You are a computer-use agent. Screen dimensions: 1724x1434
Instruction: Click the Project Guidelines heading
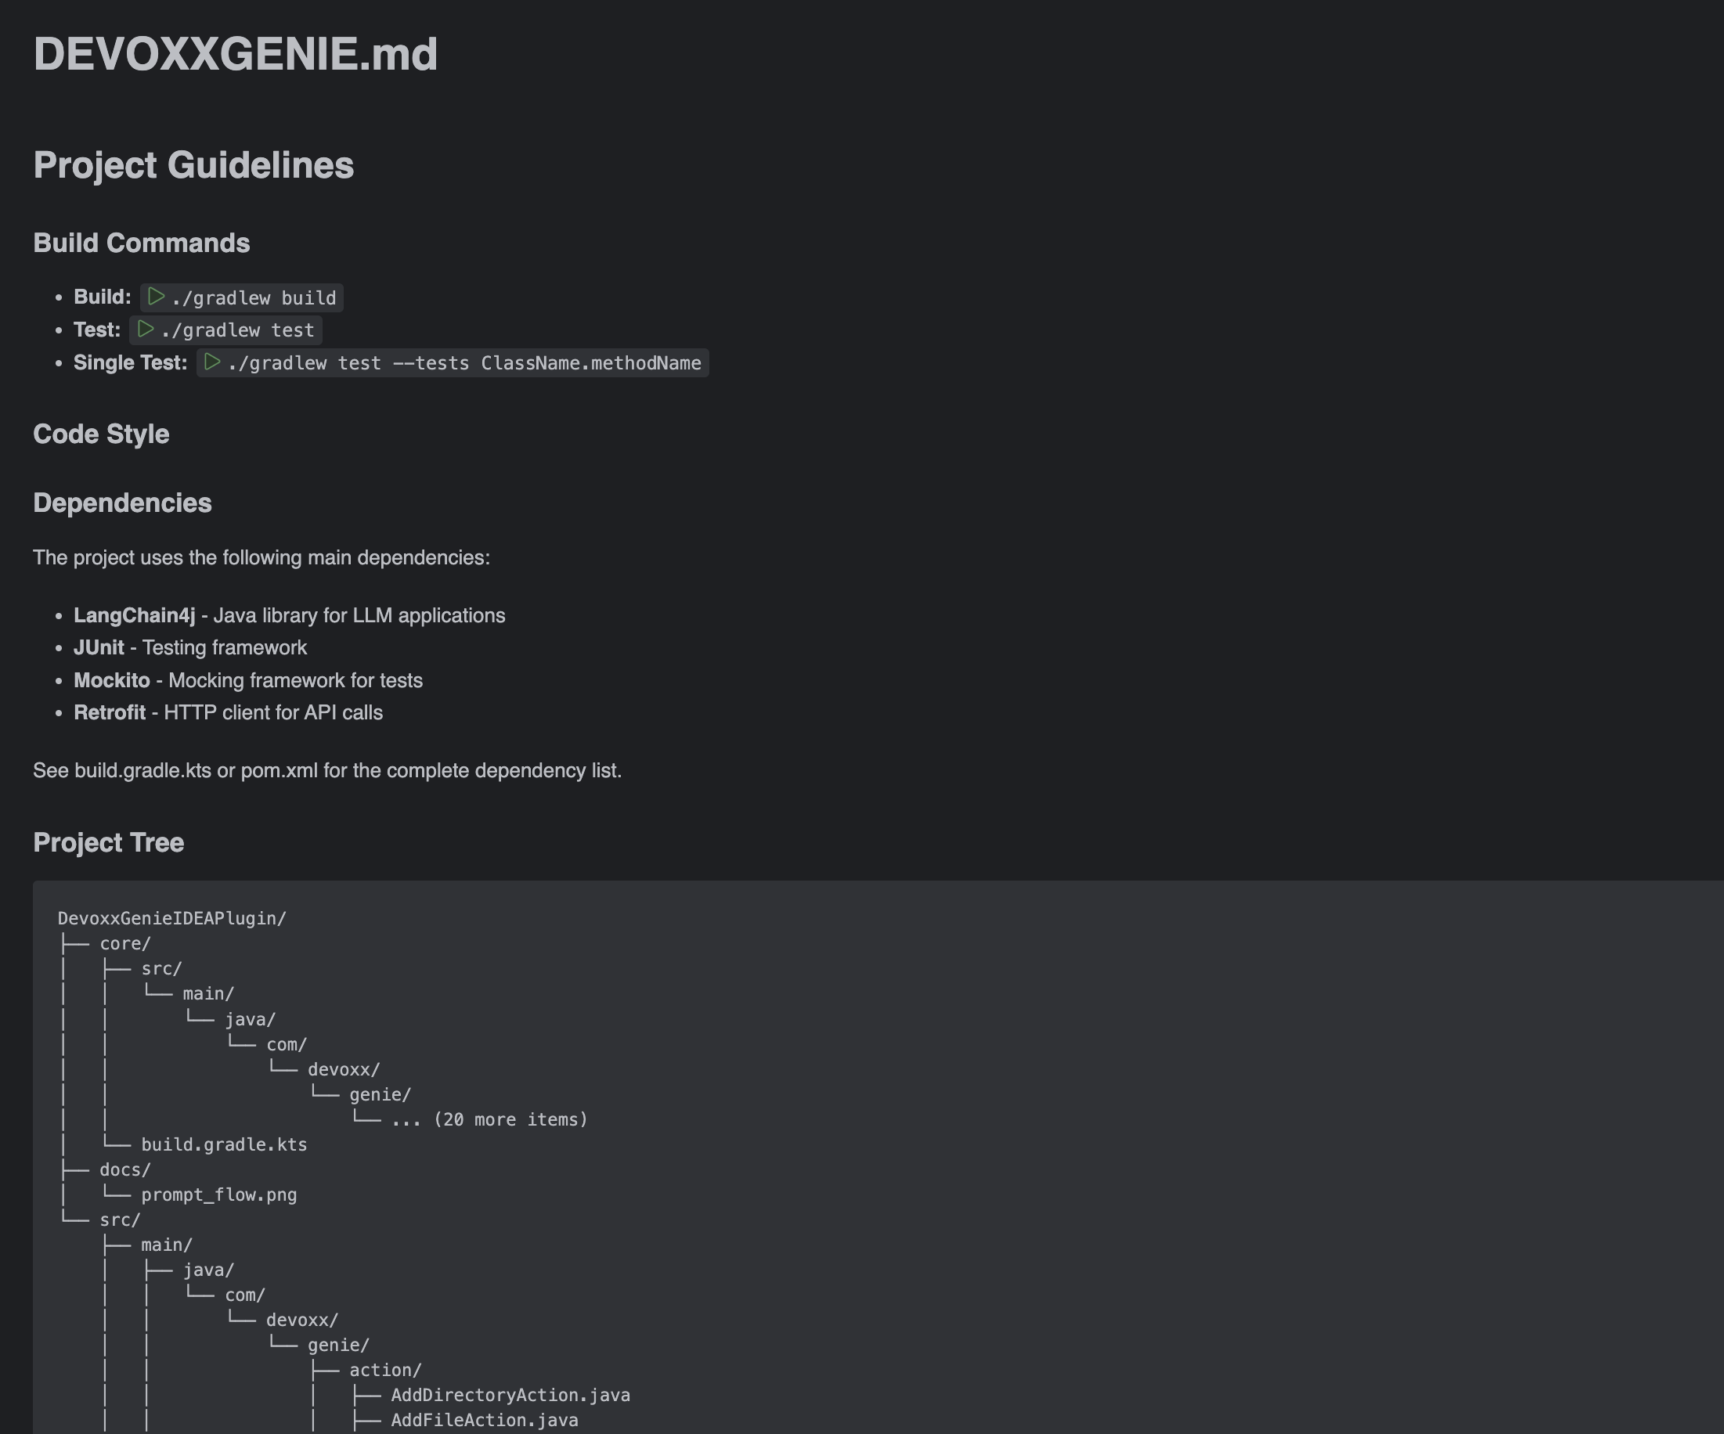pos(193,165)
